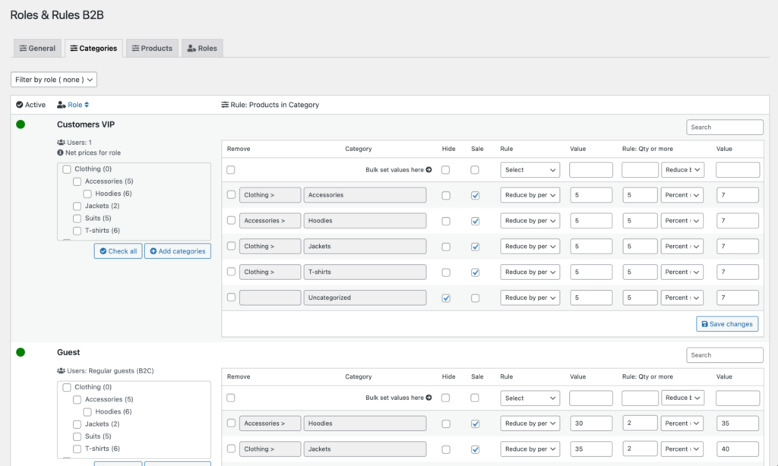Click the Add categories button for Customers VIP
The height and width of the screenshot is (466, 778).
pos(178,251)
